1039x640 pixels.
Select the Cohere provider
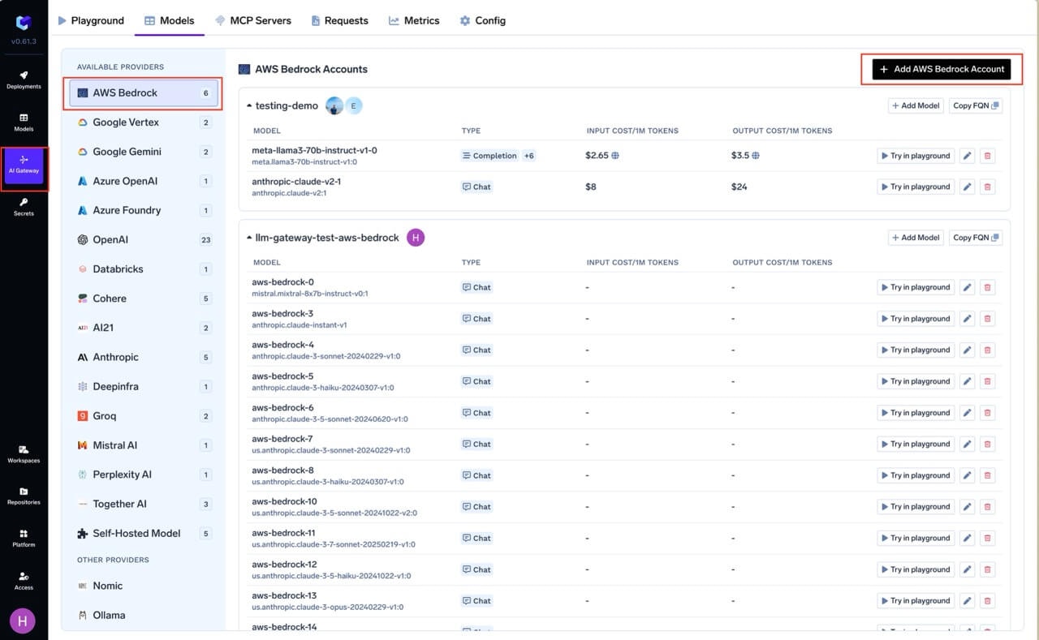pos(144,299)
